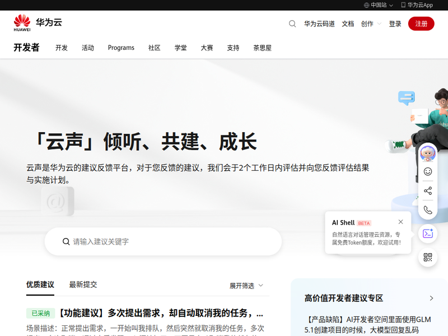
Task: Open the 活动 menu
Action: pyautogui.click(x=88, y=48)
